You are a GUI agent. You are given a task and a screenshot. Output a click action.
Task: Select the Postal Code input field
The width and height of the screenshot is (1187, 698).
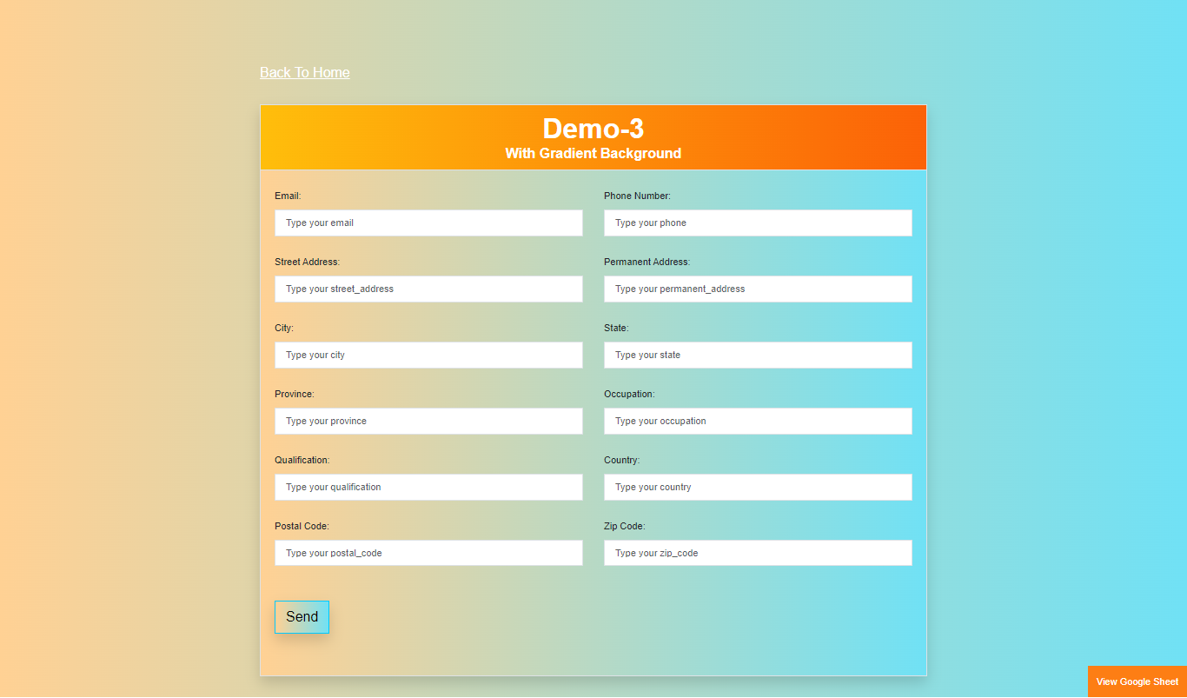pos(428,553)
